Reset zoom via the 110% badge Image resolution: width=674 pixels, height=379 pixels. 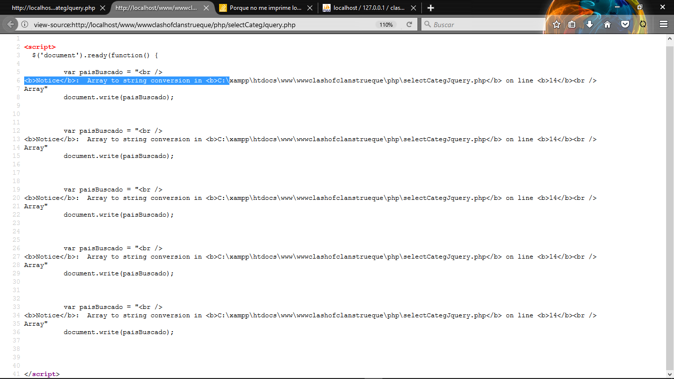[x=386, y=25]
